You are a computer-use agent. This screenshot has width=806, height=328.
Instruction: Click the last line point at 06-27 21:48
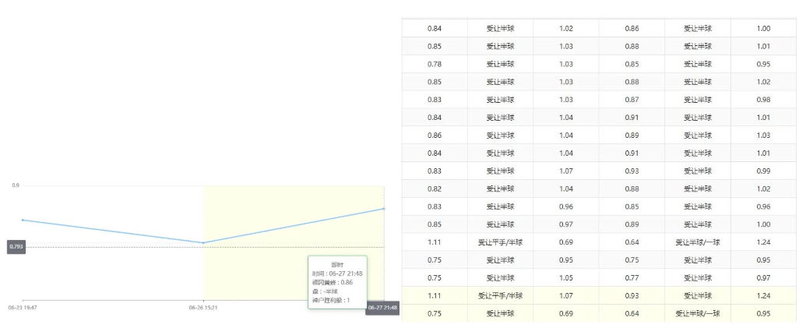(384, 209)
